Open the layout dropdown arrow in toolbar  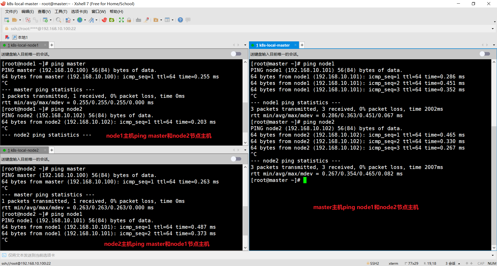[172, 20]
